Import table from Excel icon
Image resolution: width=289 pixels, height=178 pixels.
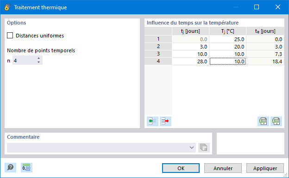[276, 121]
